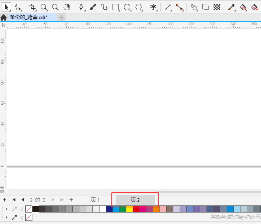Choose the no-color swatch in upper palette
261x224 pixels.
tap(29, 209)
